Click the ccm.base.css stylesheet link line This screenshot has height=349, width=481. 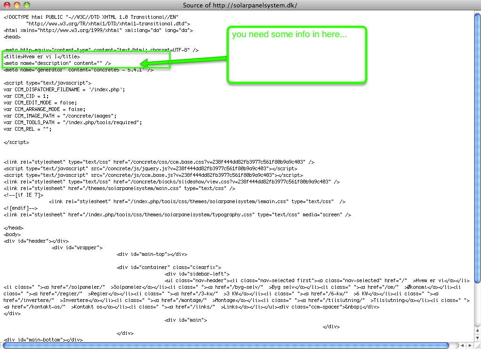coord(159,162)
